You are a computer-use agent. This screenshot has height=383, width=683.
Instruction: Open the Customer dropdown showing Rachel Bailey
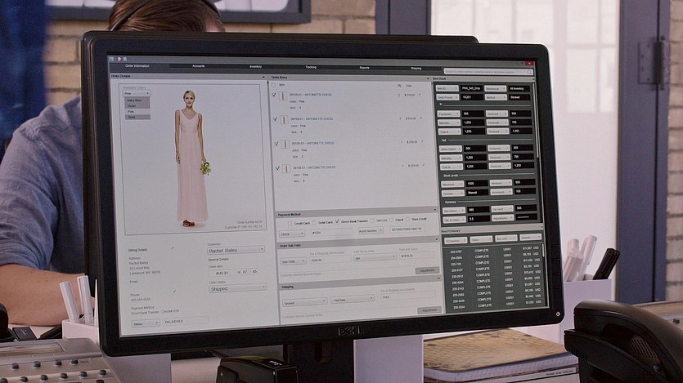pos(236,251)
